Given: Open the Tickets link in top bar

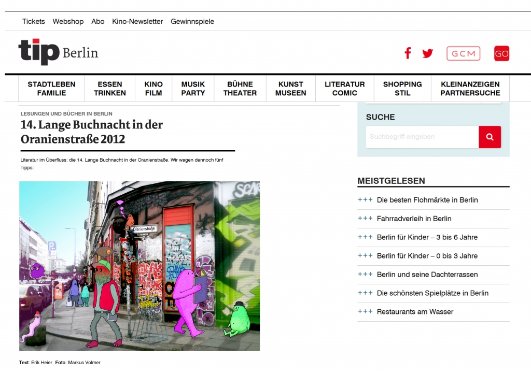Looking at the screenshot, I should pyautogui.click(x=33, y=21).
